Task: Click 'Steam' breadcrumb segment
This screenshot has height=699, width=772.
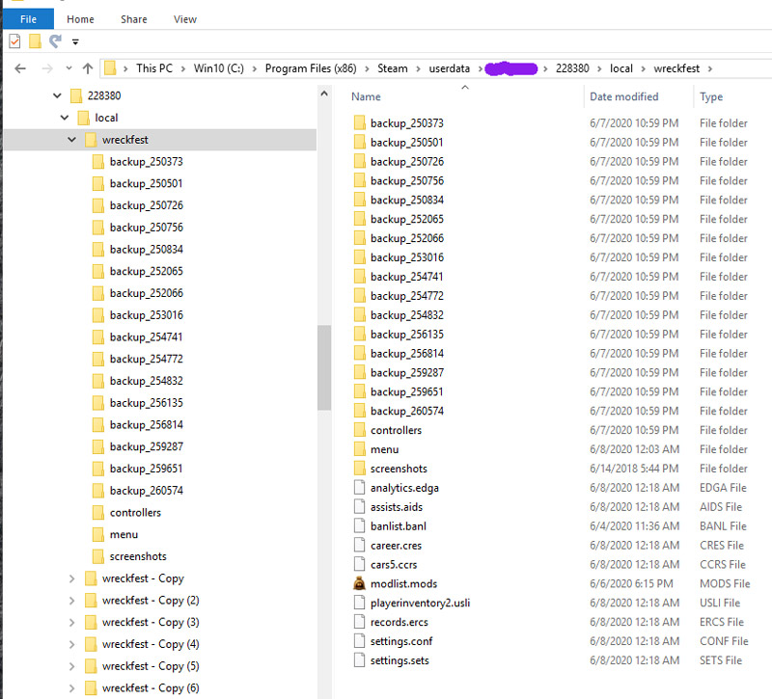Action: [x=393, y=68]
